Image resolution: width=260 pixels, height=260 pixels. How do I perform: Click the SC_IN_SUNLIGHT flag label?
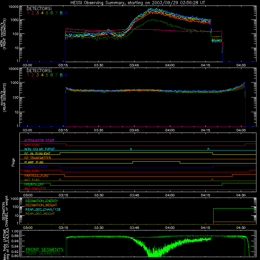[37, 153]
